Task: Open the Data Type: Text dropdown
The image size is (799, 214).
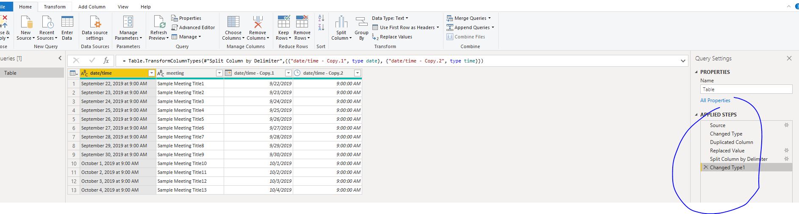Action: pyautogui.click(x=390, y=18)
